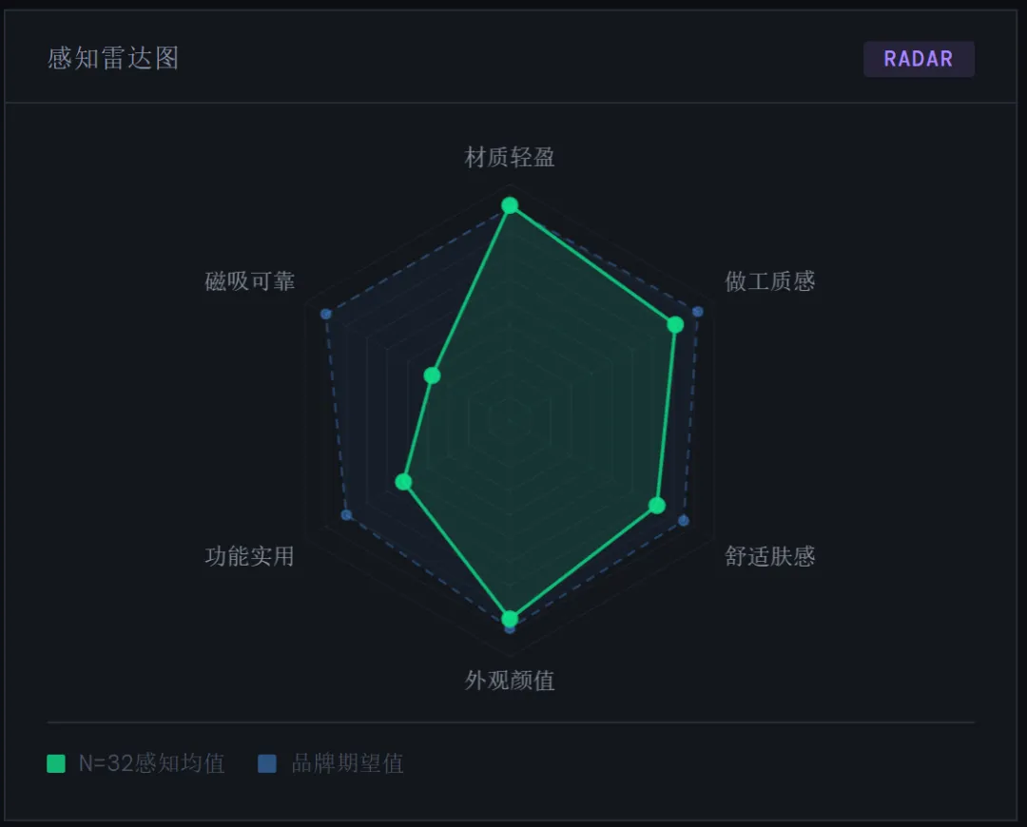Select the green data point on 外观颜值 axis

510,618
